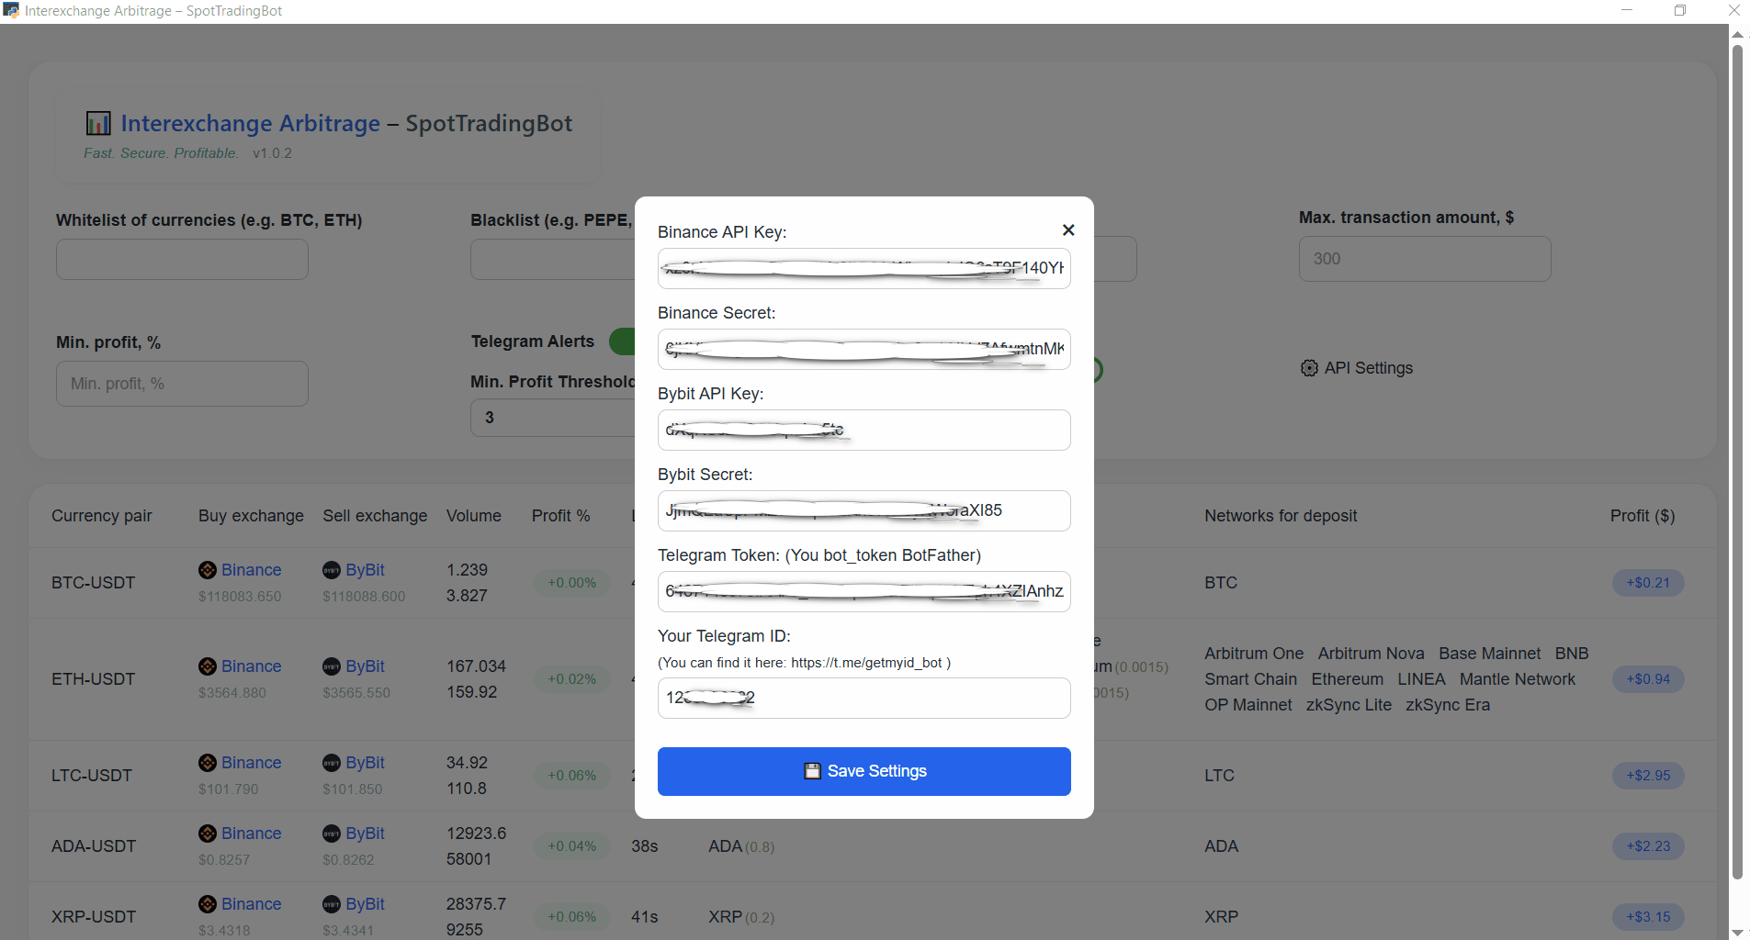Open Binance link in XRP-USDT row
The width and height of the screenshot is (1750, 940).
(x=251, y=904)
